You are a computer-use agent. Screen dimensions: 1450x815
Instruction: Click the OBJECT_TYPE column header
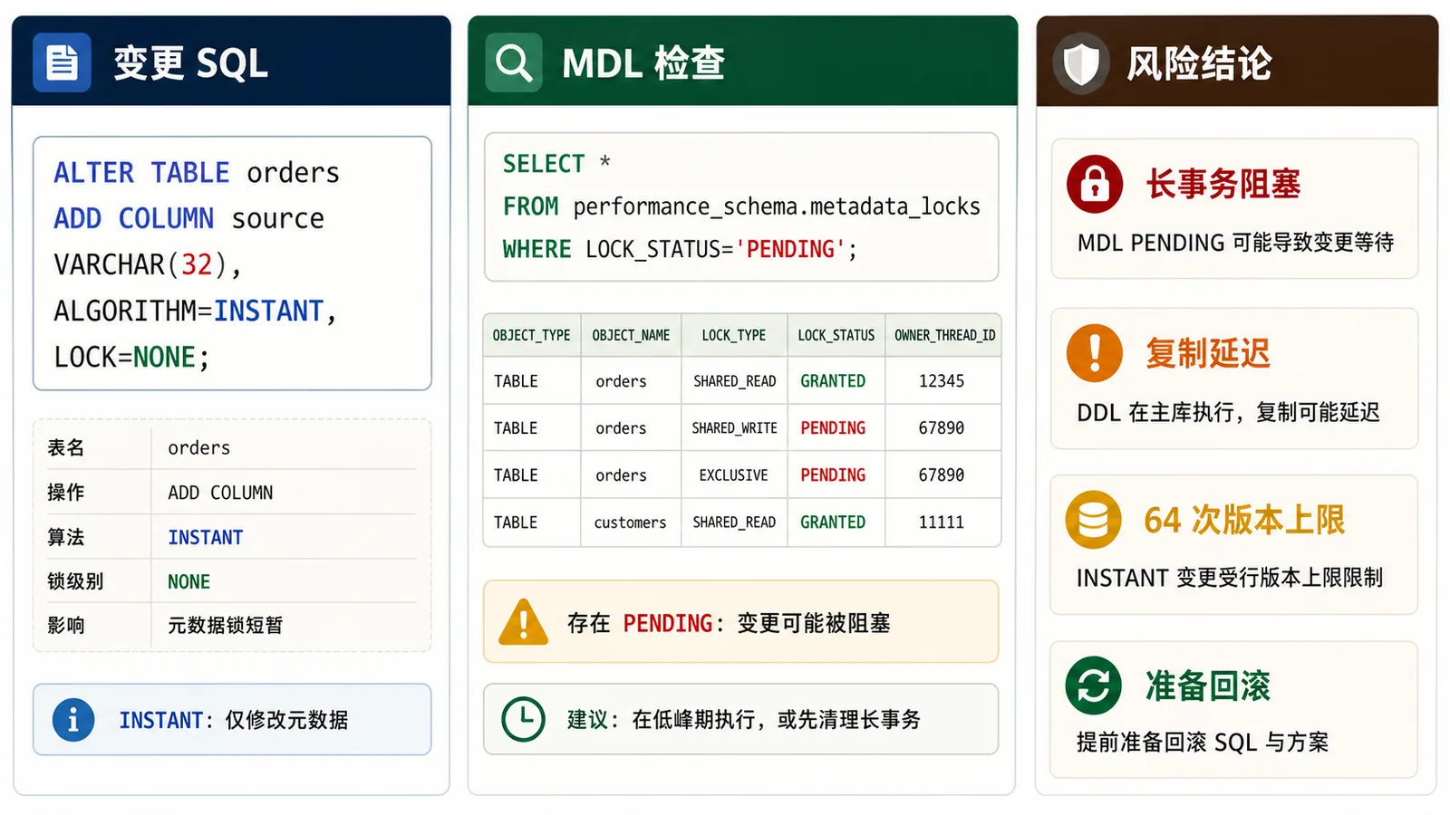tap(531, 335)
